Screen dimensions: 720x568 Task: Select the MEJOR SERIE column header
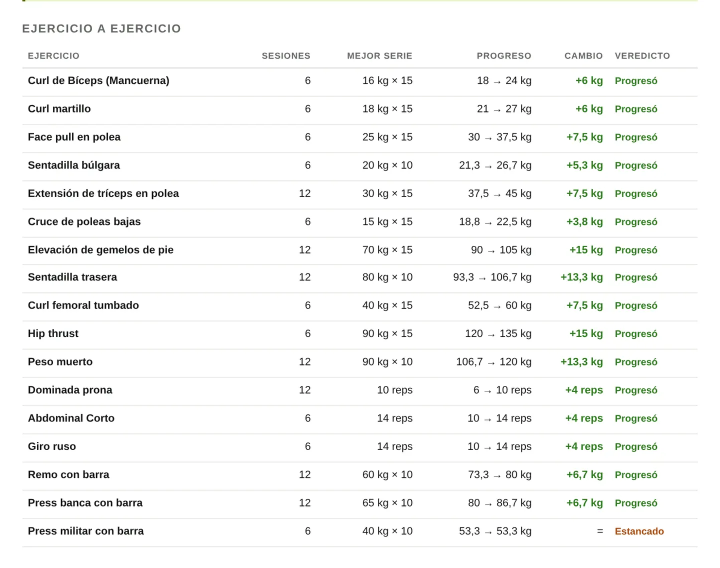379,56
